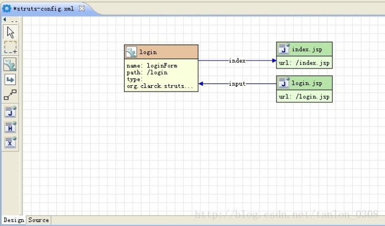Select the forward arrow tool in palette
Screen dimensions: 385x226
click(x=10, y=79)
